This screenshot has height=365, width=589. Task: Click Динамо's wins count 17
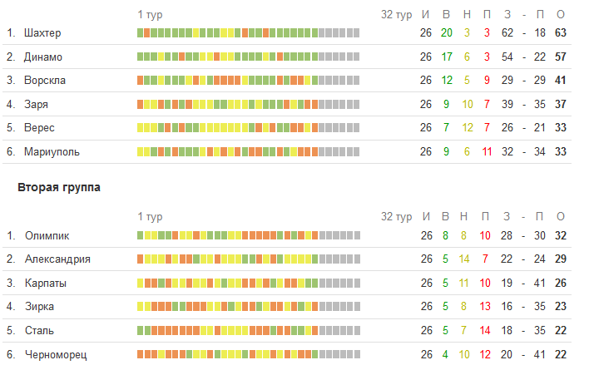pyautogui.click(x=447, y=57)
